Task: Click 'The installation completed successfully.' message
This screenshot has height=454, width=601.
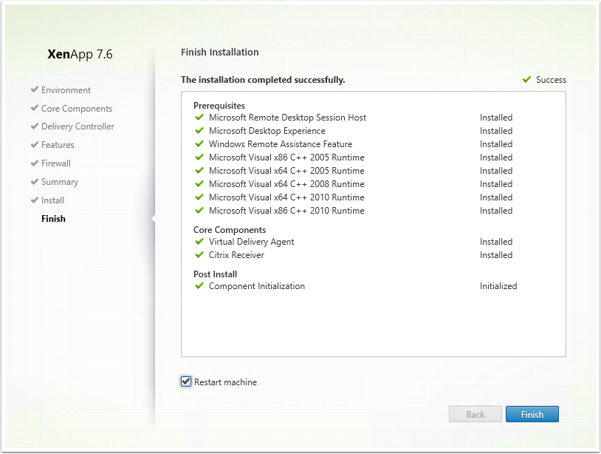Action: tap(263, 80)
